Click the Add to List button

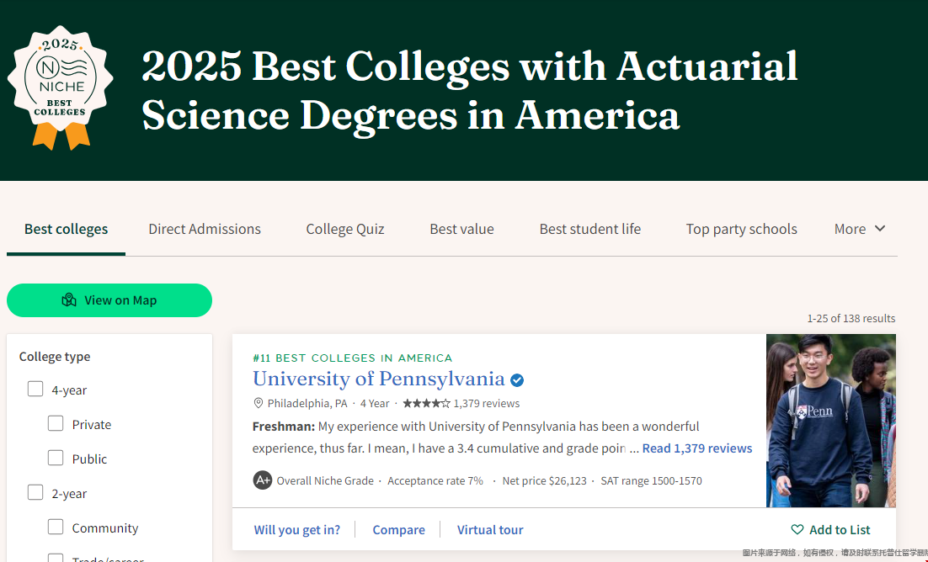coord(830,529)
